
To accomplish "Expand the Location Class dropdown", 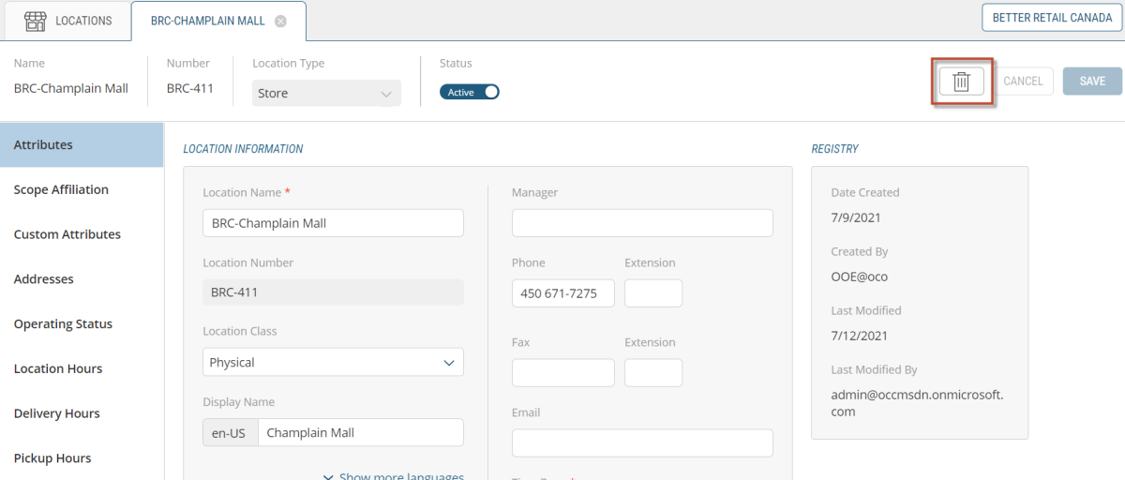I will click(333, 362).
